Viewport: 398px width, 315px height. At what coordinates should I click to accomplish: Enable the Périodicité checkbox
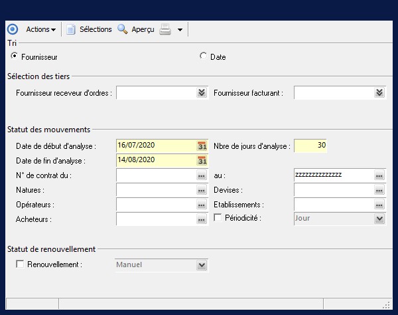tap(218, 218)
